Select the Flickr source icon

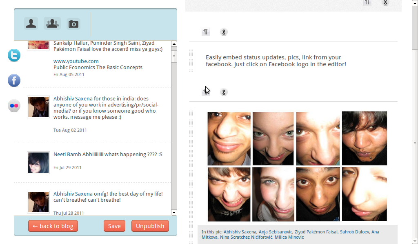tap(14, 106)
